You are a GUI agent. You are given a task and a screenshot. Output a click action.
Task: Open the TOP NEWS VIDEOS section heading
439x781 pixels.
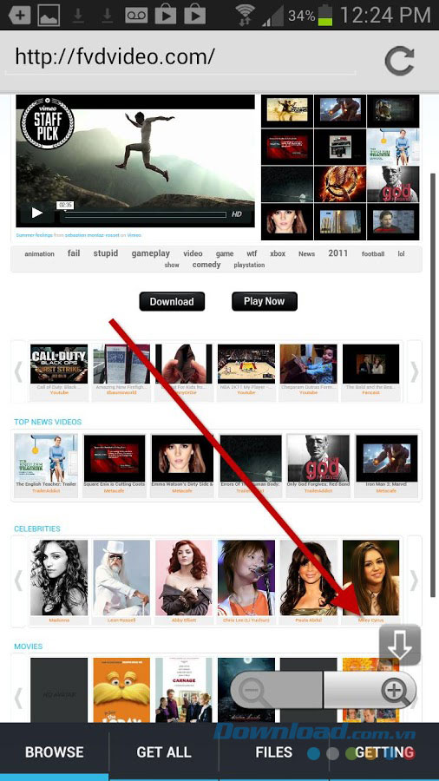(48, 422)
